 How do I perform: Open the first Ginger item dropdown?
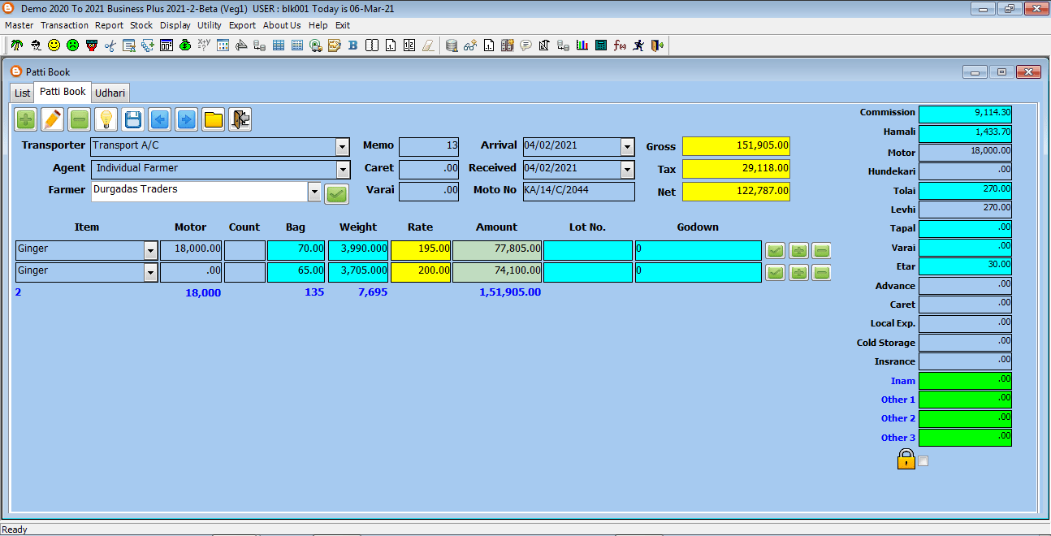pyautogui.click(x=150, y=251)
